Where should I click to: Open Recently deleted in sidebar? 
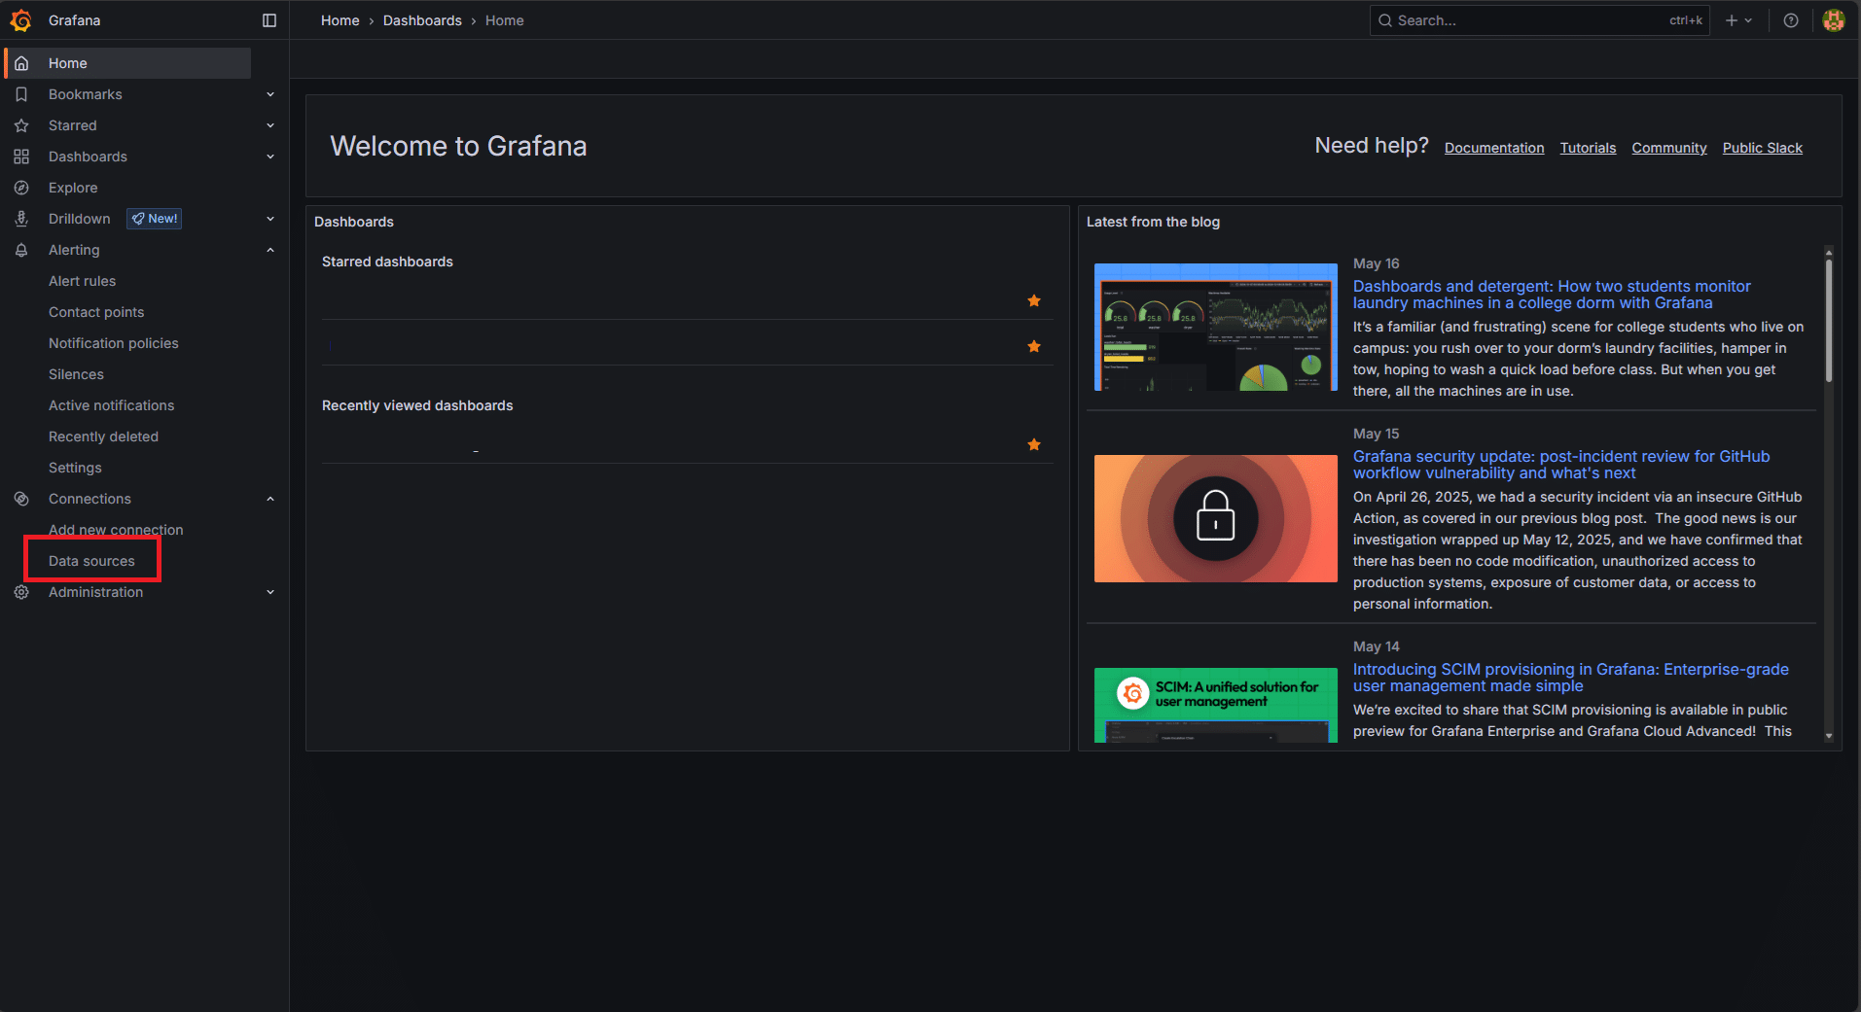click(x=103, y=436)
